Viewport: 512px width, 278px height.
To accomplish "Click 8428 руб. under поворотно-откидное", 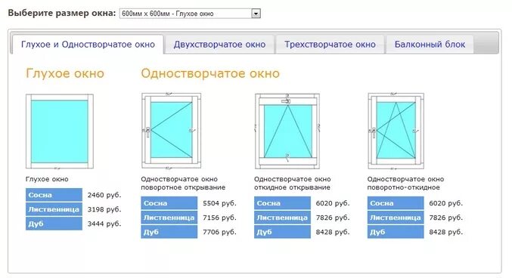I will point(445,232).
